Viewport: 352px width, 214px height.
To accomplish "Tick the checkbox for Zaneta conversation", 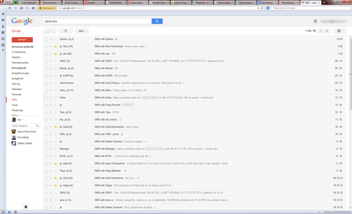I will tap(46, 39).
